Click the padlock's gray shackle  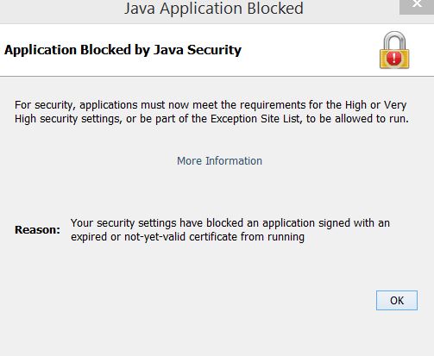coord(394,41)
